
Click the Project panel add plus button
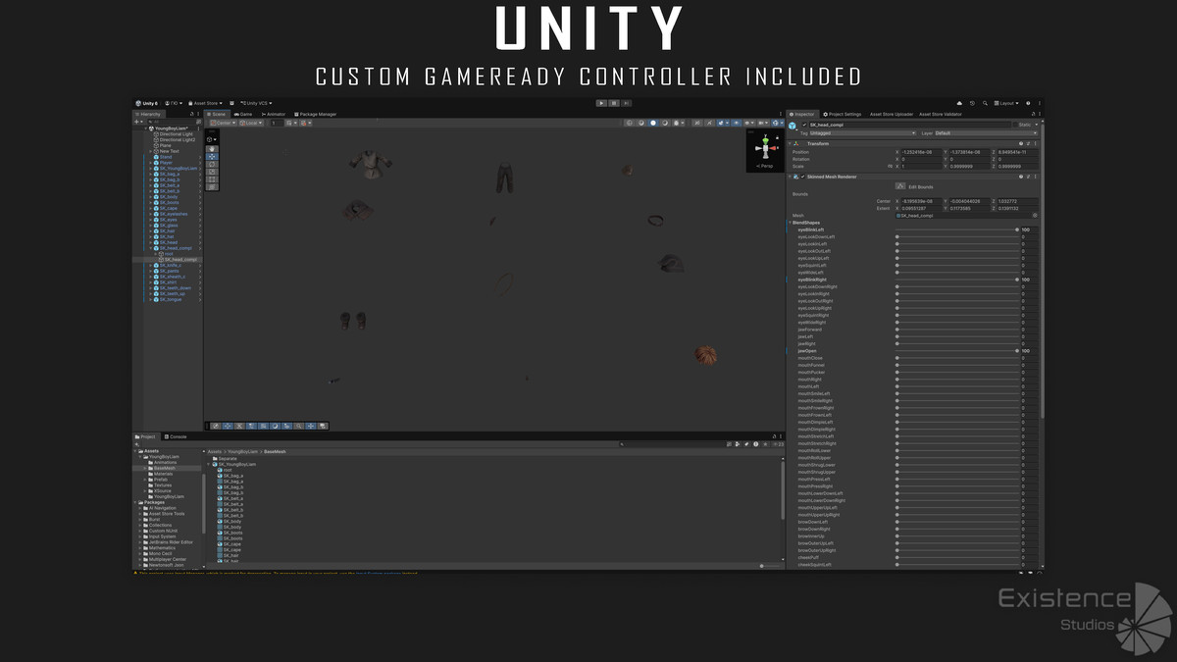point(137,444)
